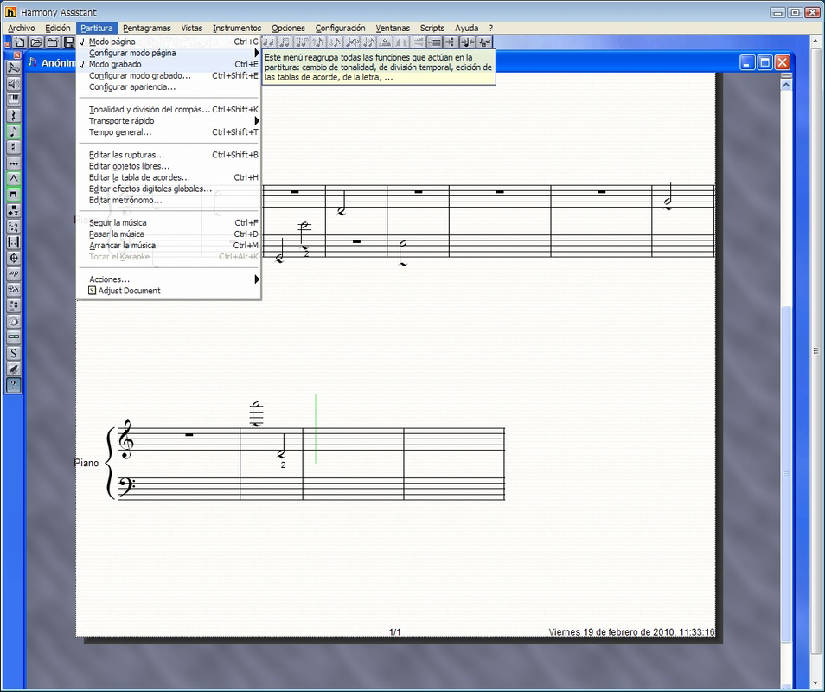The width and height of the screenshot is (825, 692).
Task: Expand the Configurar modo página submenu
Action: (169, 53)
